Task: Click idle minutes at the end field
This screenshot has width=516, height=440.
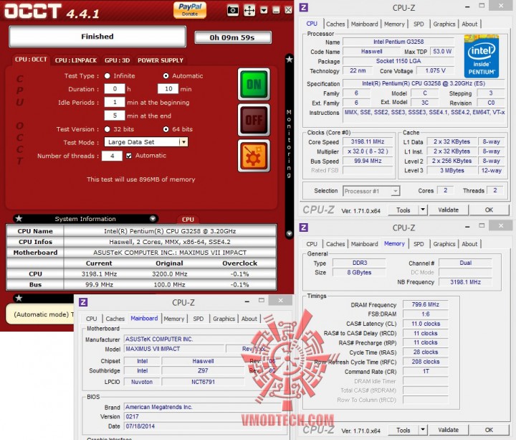Action: pyautogui.click(x=115, y=116)
